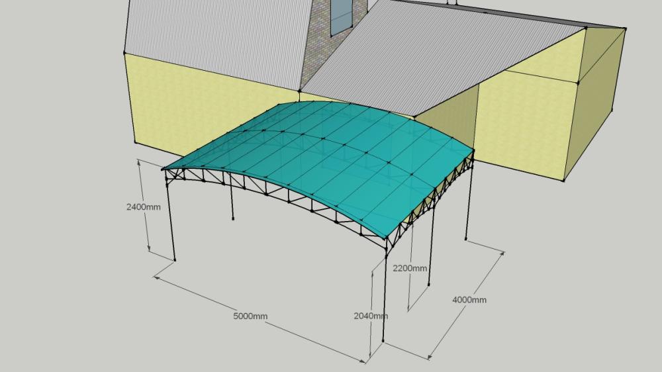Screen dimensions: 662x372
Task: Select the 5000mm width dimension label
Action: coord(250,316)
